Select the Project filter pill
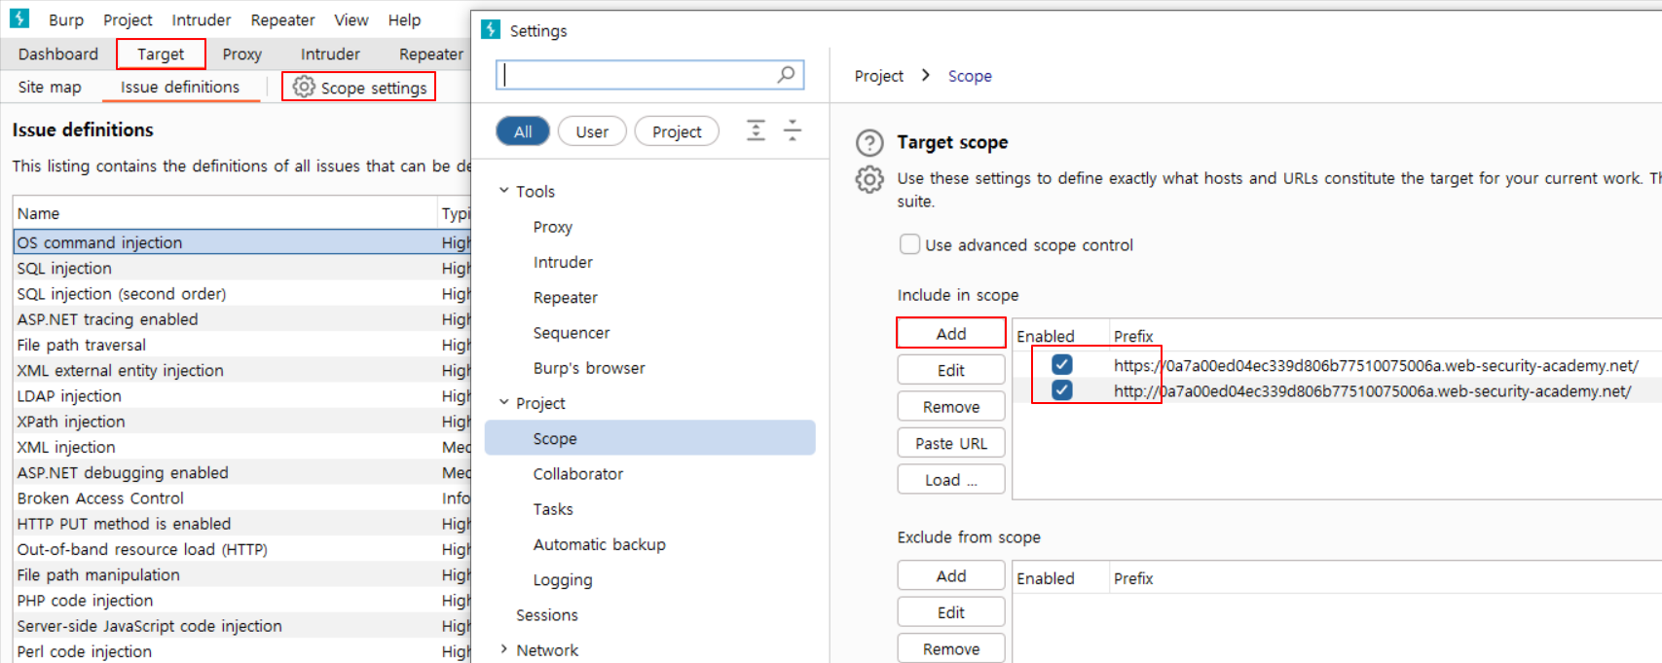Image resolution: width=1662 pixels, height=663 pixels. click(677, 131)
